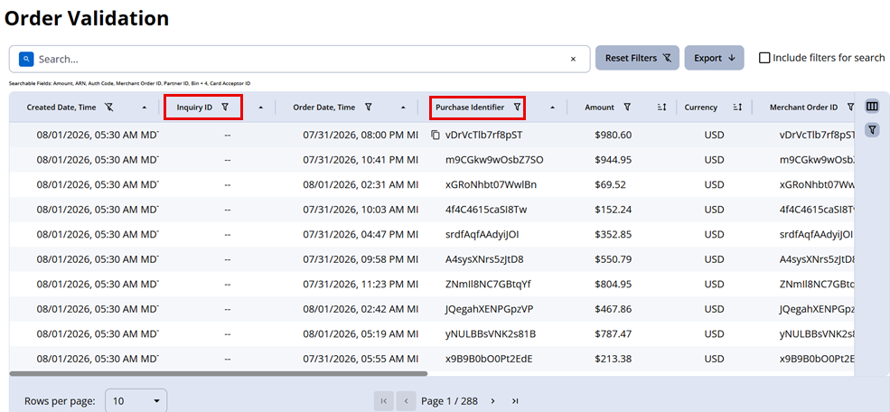Click the amount $980.60
This screenshot has width=890, height=412.
614,135
